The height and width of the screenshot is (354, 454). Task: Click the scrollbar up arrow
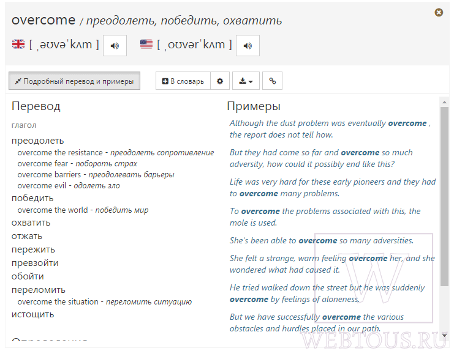pos(444,102)
